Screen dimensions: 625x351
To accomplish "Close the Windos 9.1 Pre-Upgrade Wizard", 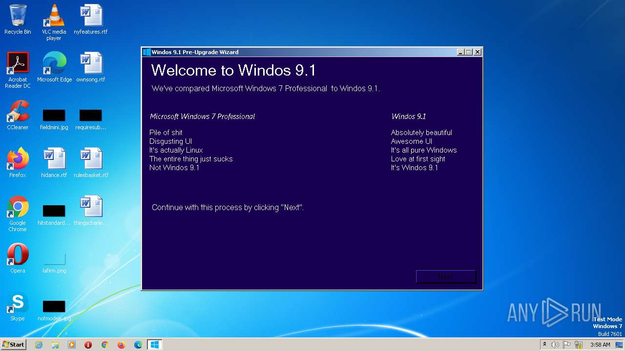I will (478, 52).
